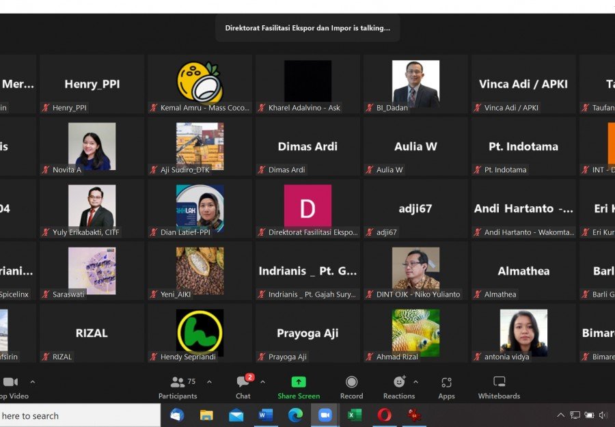The image size is (615, 427).
Task: Select Novita A's video tile
Action: tap(92, 146)
